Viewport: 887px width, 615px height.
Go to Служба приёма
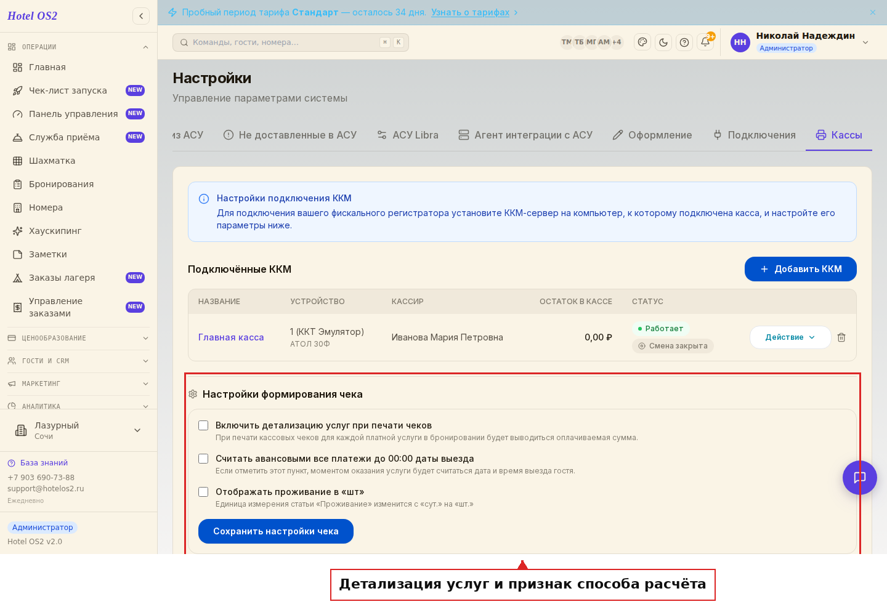click(78, 137)
